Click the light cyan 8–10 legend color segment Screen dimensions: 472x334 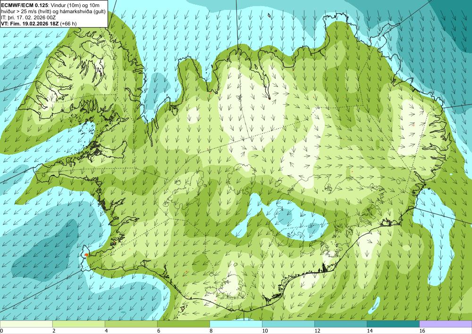pyautogui.click(x=236, y=324)
